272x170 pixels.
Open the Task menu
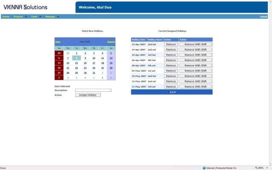pyautogui.click(x=34, y=17)
